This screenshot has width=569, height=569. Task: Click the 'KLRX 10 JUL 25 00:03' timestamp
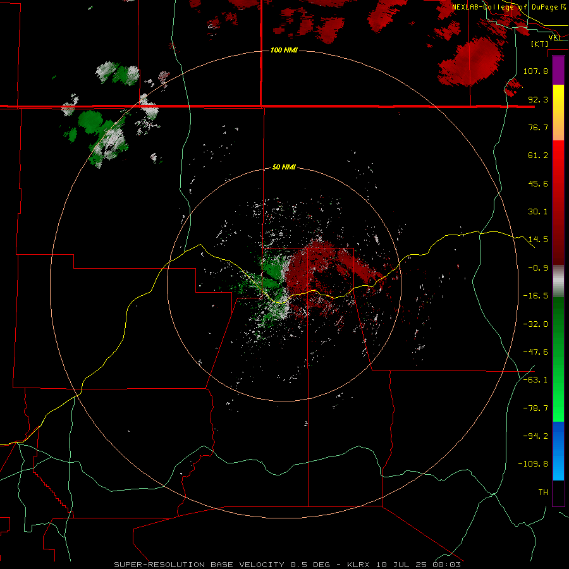pyautogui.click(x=404, y=565)
